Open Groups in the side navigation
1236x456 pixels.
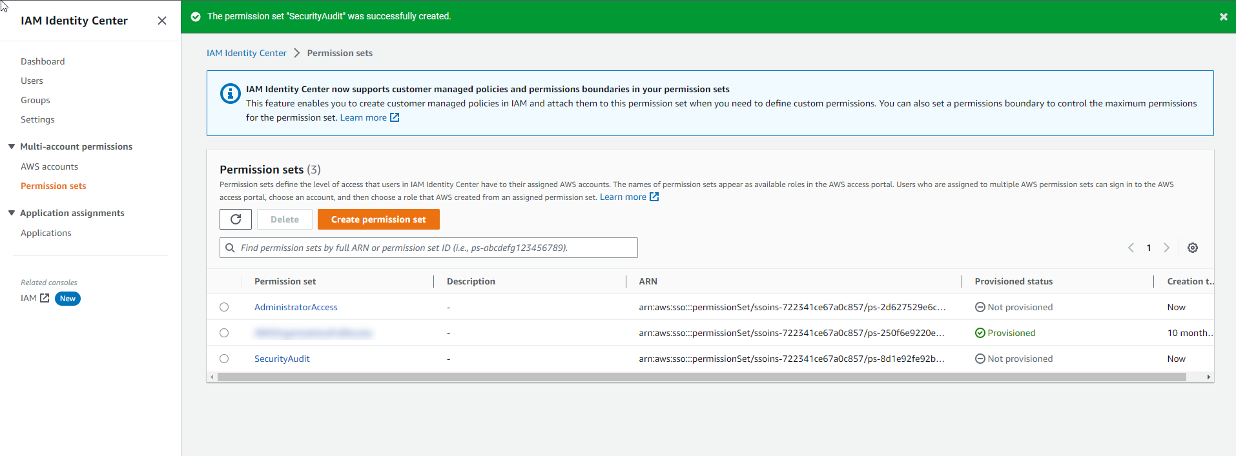[x=36, y=100]
